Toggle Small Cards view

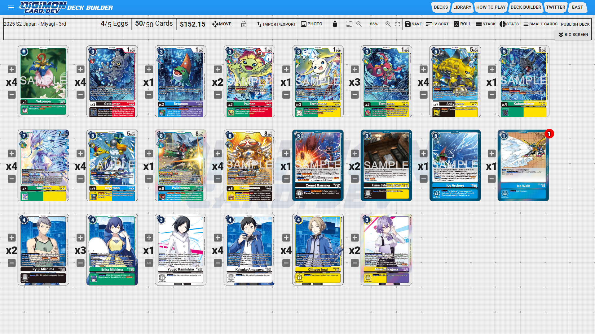click(x=540, y=24)
